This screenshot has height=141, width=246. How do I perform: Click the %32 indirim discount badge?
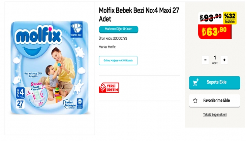pyautogui.click(x=230, y=18)
